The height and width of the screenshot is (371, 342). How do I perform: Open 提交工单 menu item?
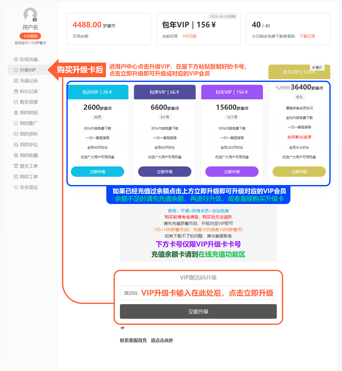(28, 166)
